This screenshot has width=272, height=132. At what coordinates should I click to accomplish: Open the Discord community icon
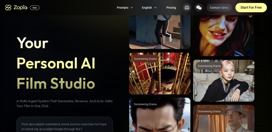pyautogui.click(x=187, y=8)
